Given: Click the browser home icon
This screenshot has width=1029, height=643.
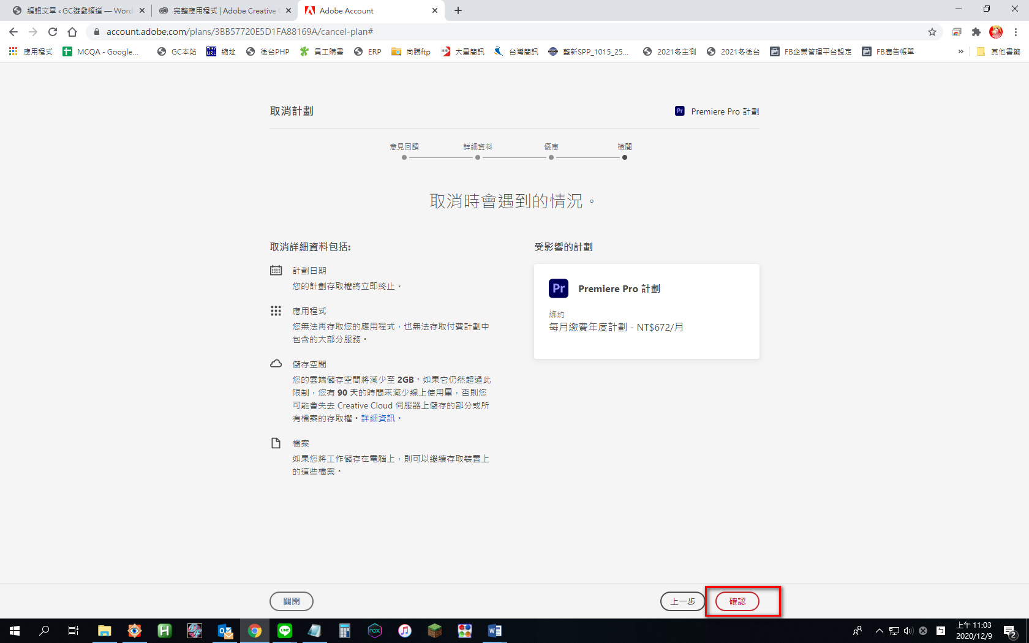Looking at the screenshot, I should 72,32.
